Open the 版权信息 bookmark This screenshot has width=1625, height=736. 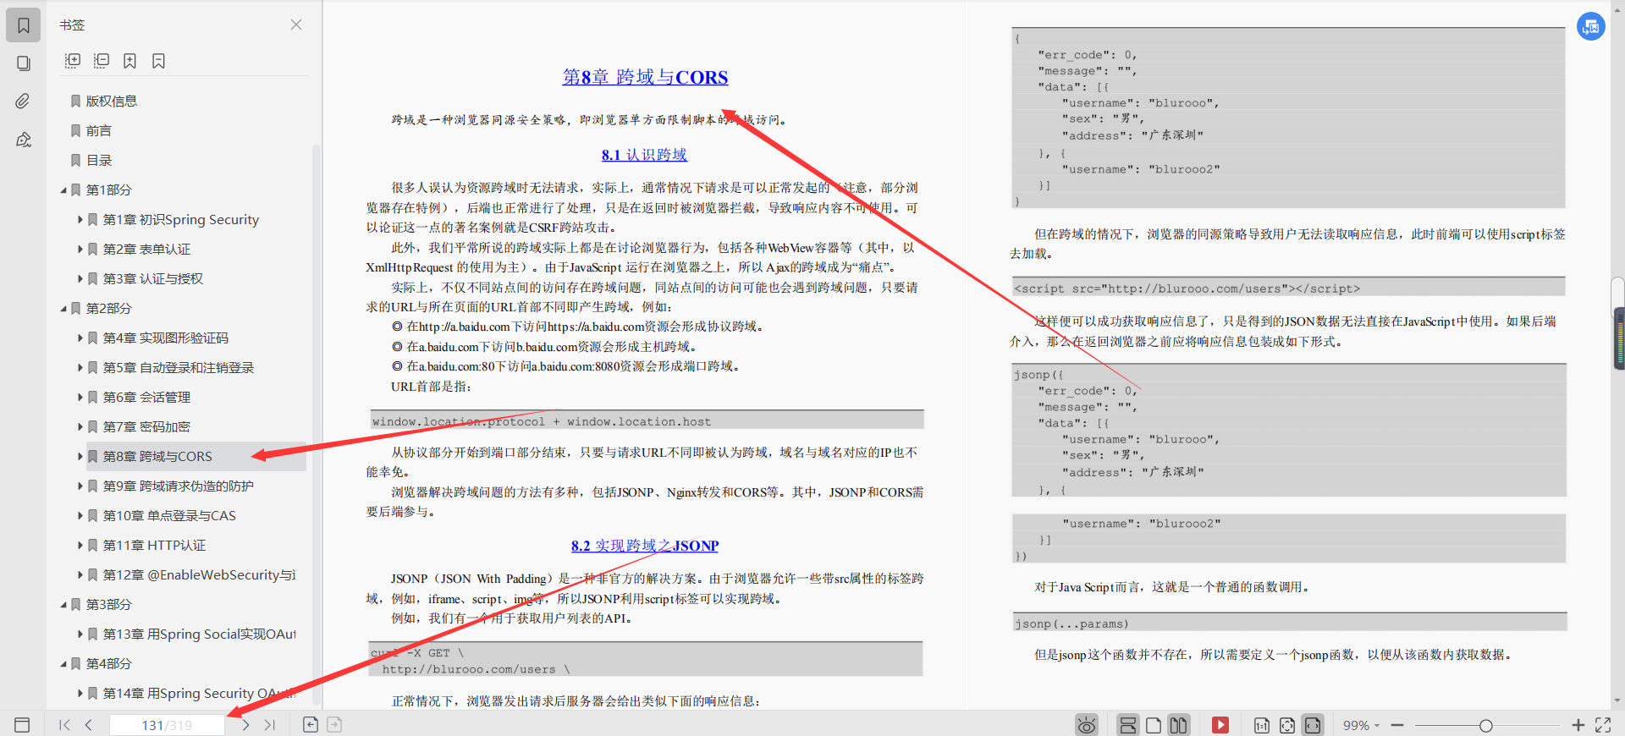point(111,101)
